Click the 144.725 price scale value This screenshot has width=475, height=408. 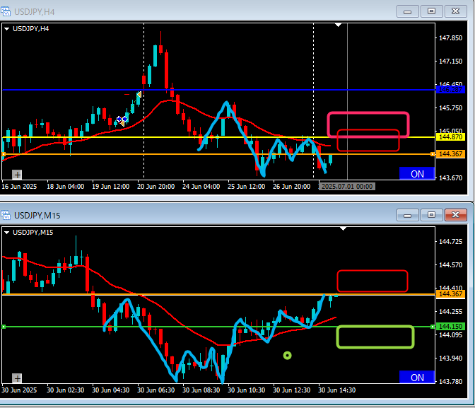point(450,242)
